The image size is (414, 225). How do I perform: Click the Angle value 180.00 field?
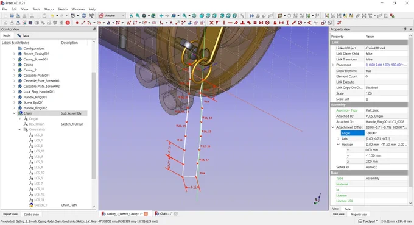click(386, 133)
